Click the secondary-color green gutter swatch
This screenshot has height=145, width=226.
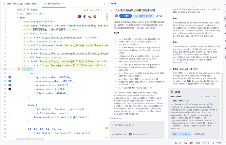[x=9, y=81]
